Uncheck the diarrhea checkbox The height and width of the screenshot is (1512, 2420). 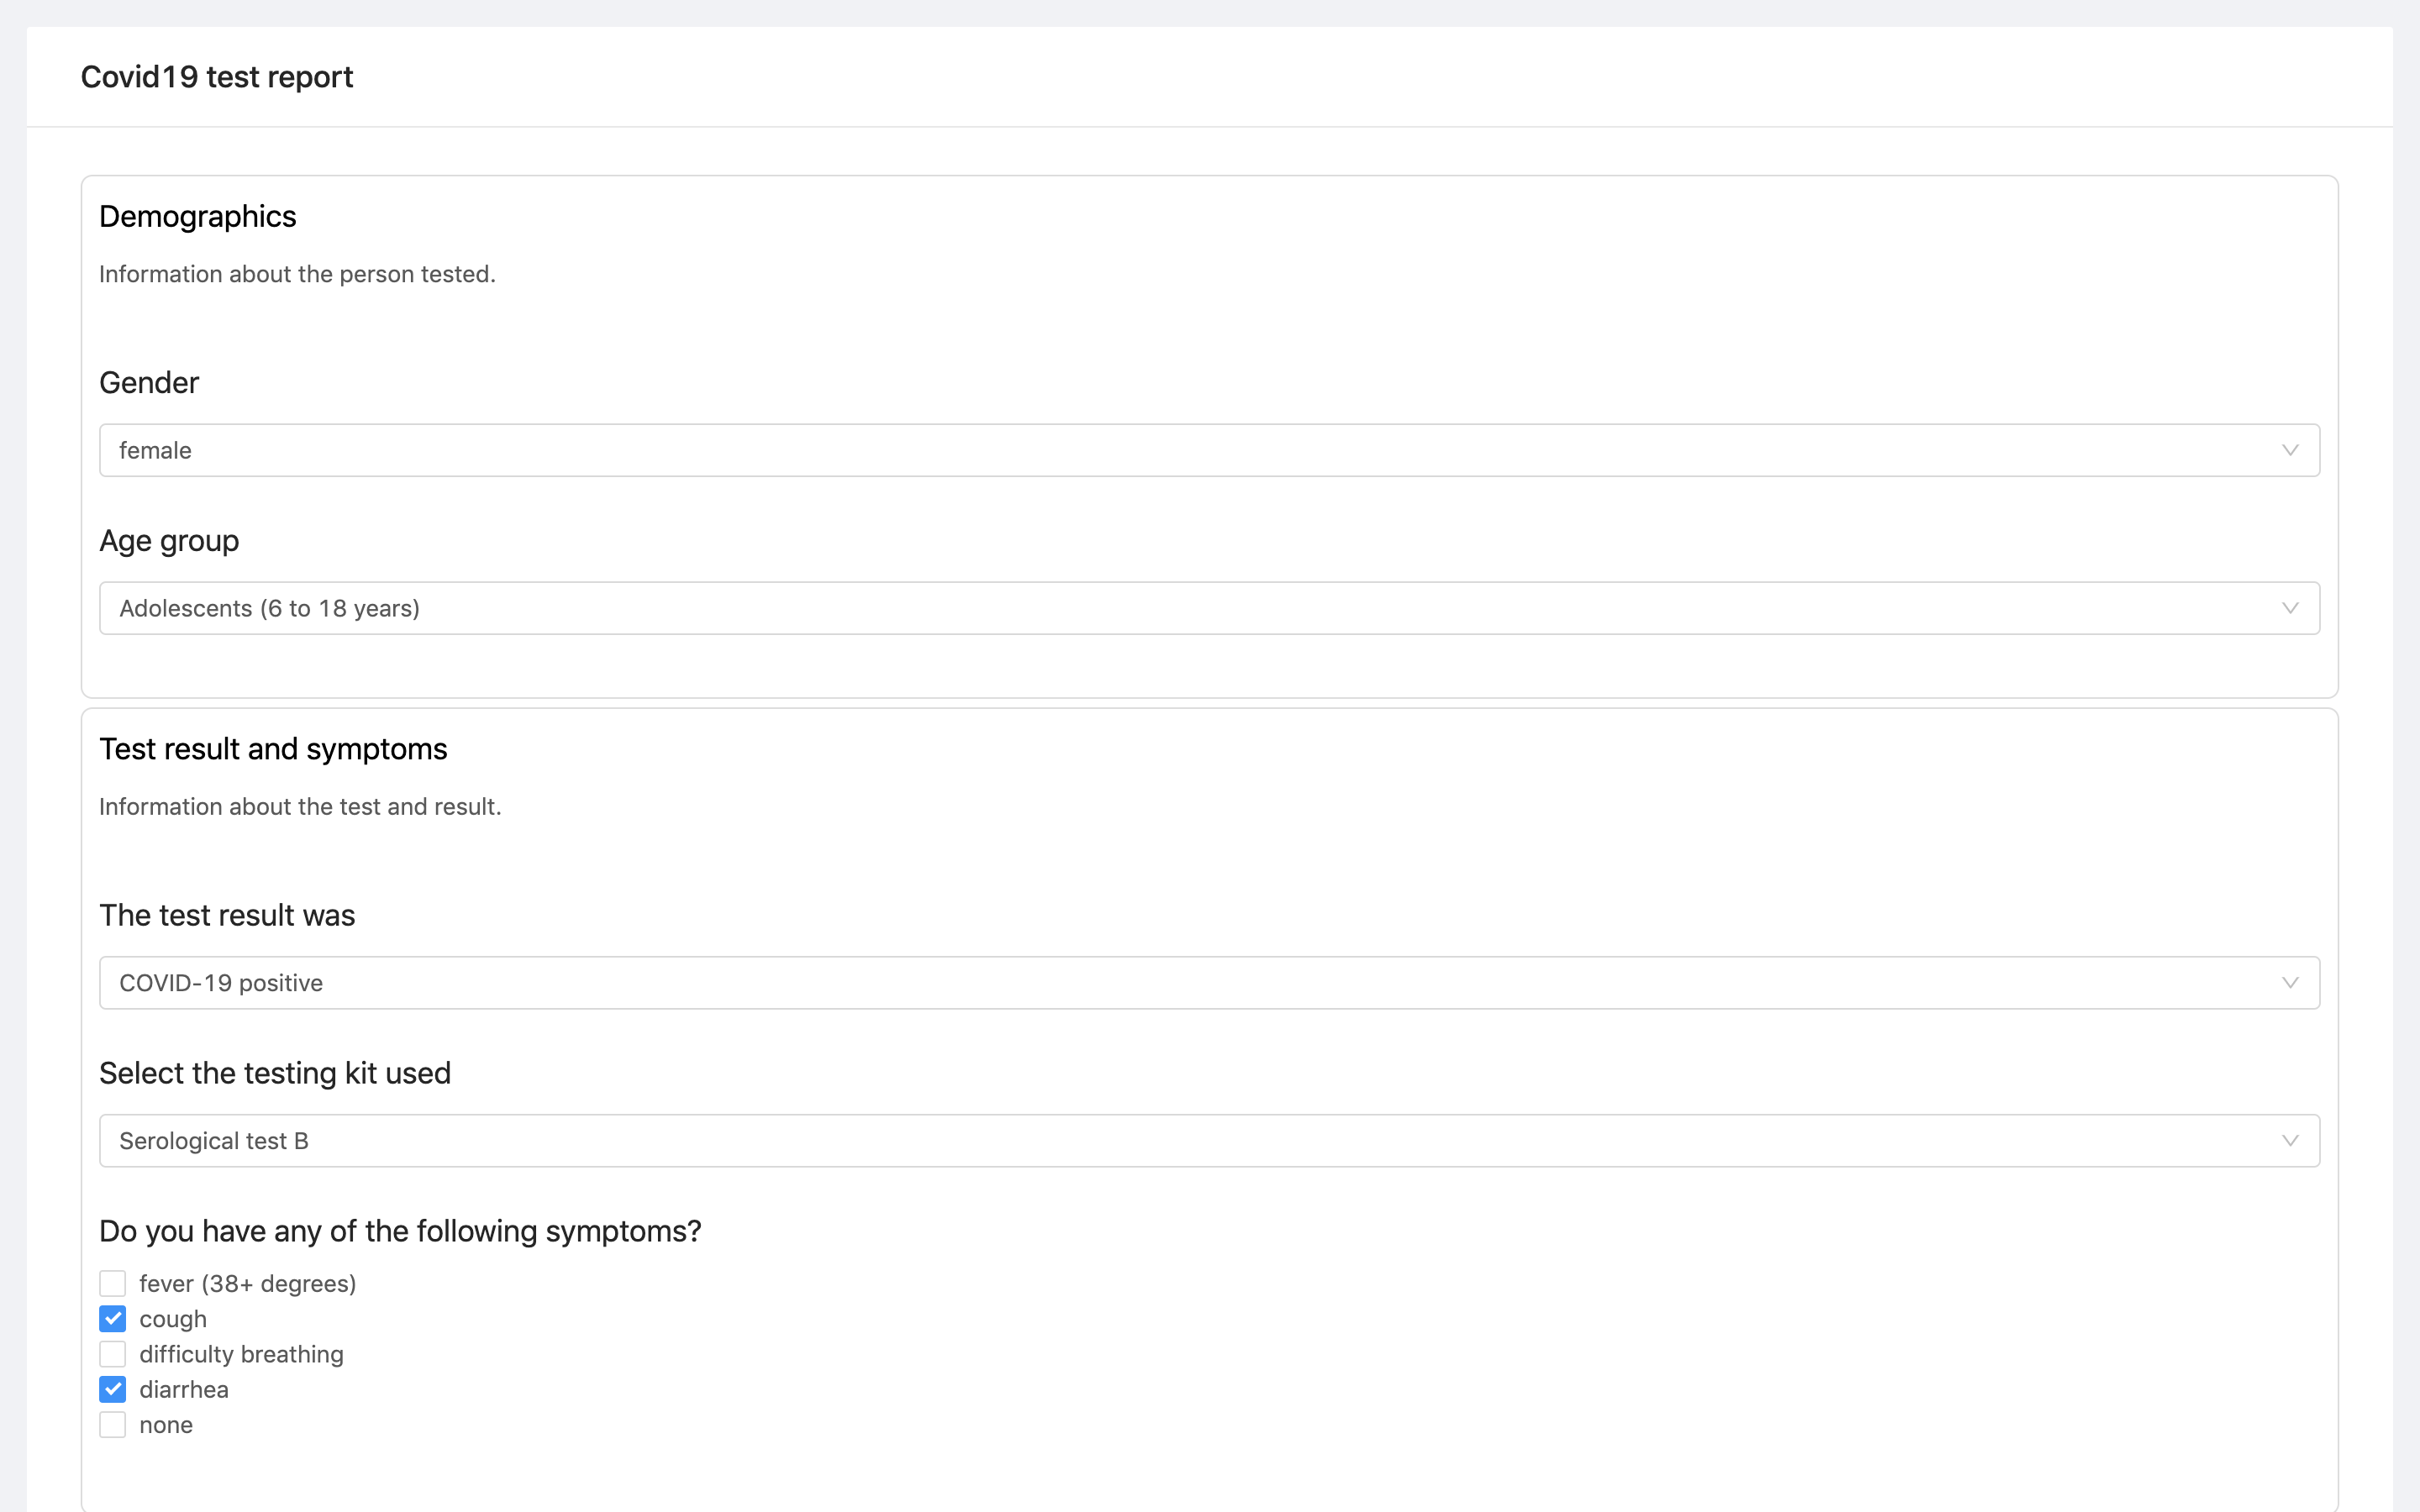[x=113, y=1389]
